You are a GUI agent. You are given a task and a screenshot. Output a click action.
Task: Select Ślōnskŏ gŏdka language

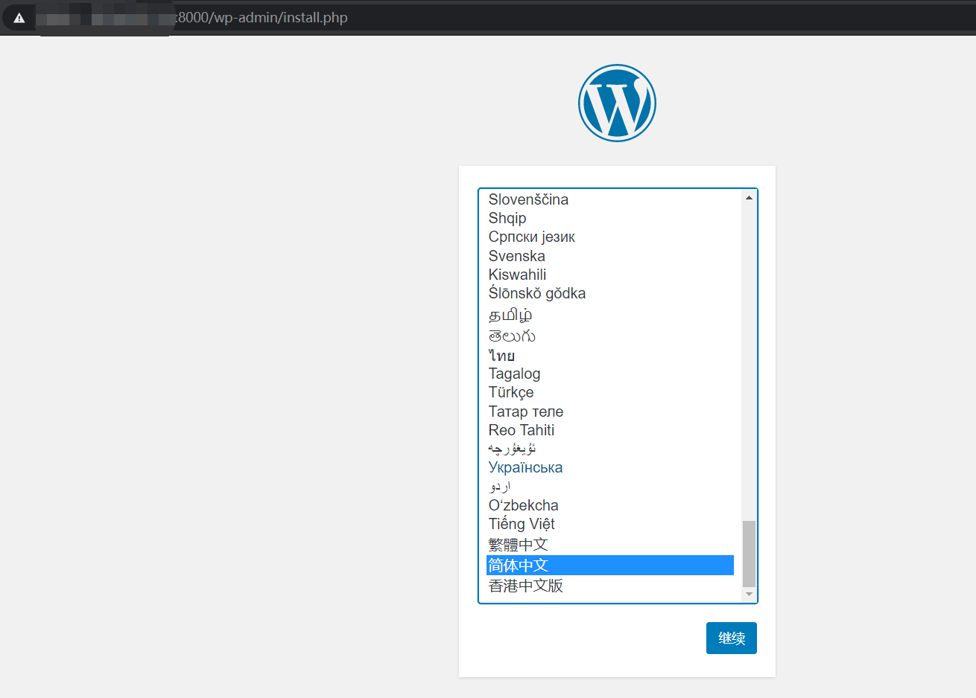click(610, 293)
